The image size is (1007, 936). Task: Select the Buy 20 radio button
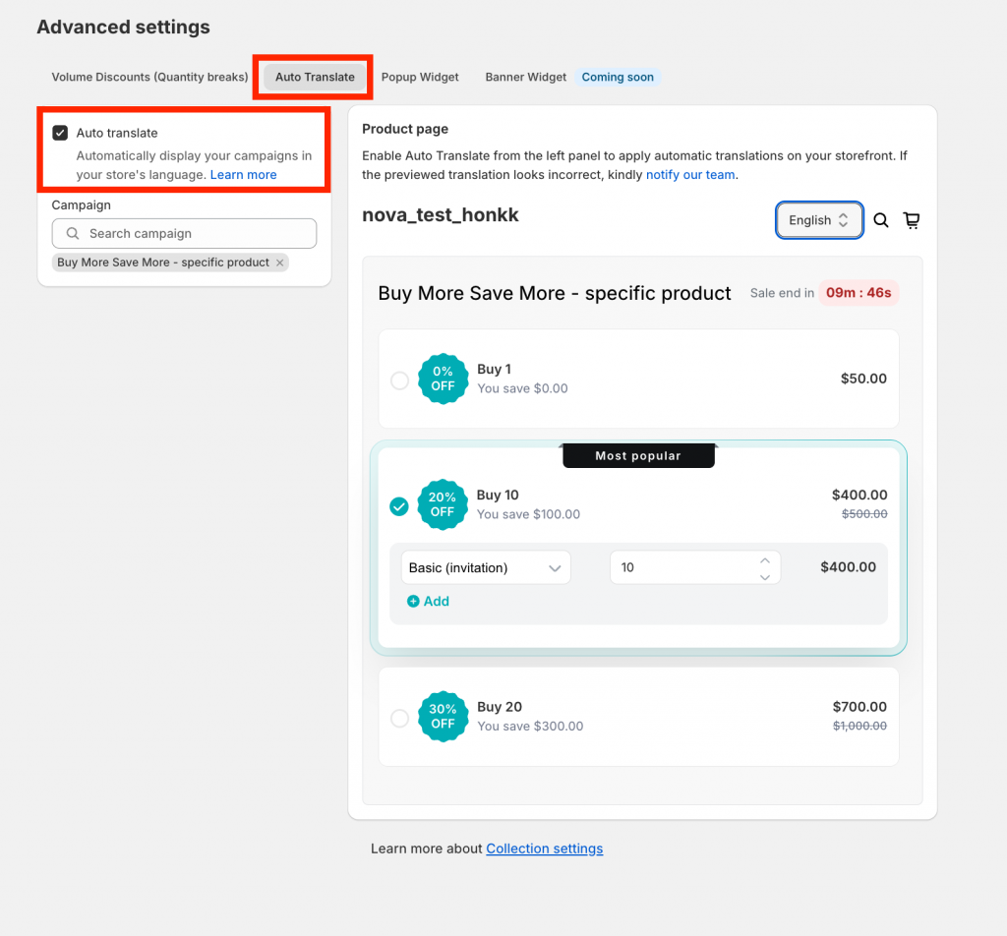(x=399, y=717)
